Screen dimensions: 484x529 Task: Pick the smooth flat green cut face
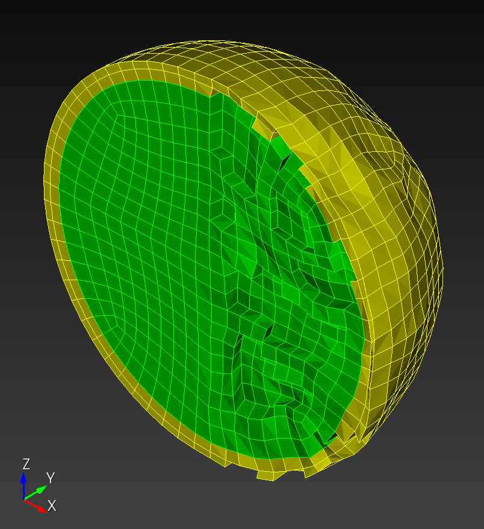pyautogui.click(x=141, y=219)
